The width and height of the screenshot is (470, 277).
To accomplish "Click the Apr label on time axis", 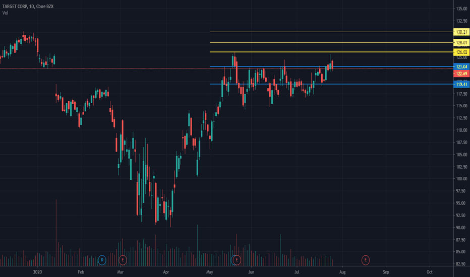I will [166, 272].
